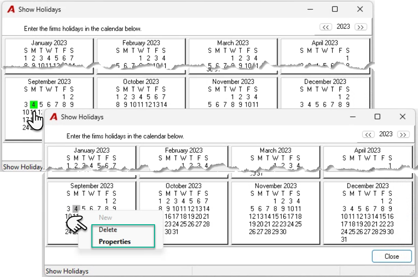Viewport: 418px width, 277px height.
Task: Click the greyed New context menu entry
Action: tap(106, 218)
